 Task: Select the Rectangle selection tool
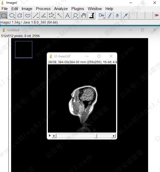(x=4, y=16)
